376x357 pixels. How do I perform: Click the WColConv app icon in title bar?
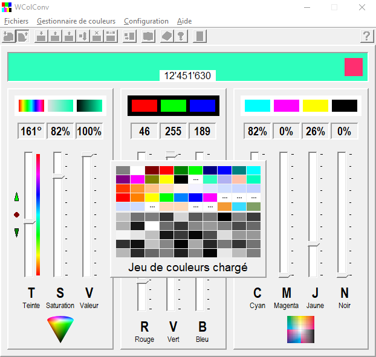pyautogui.click(x=7, y=7)
